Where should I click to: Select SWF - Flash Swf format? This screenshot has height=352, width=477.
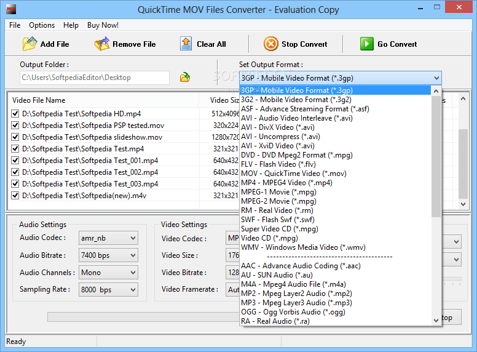pos(336,220)
